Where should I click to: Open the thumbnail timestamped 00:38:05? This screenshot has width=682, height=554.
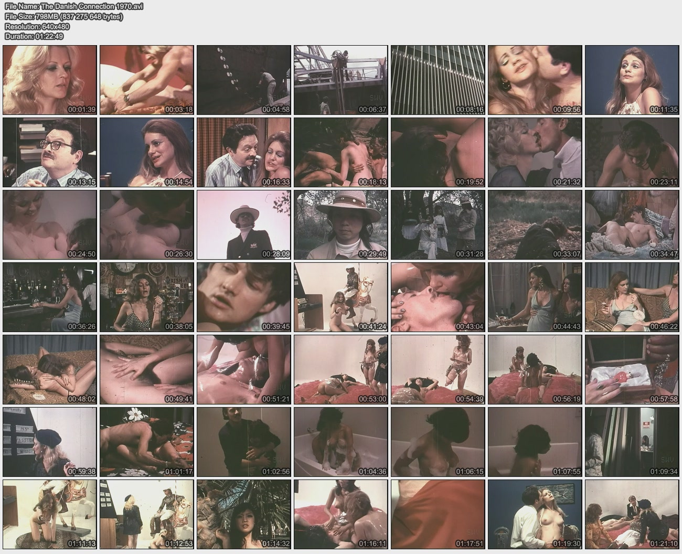coord(146,297)
